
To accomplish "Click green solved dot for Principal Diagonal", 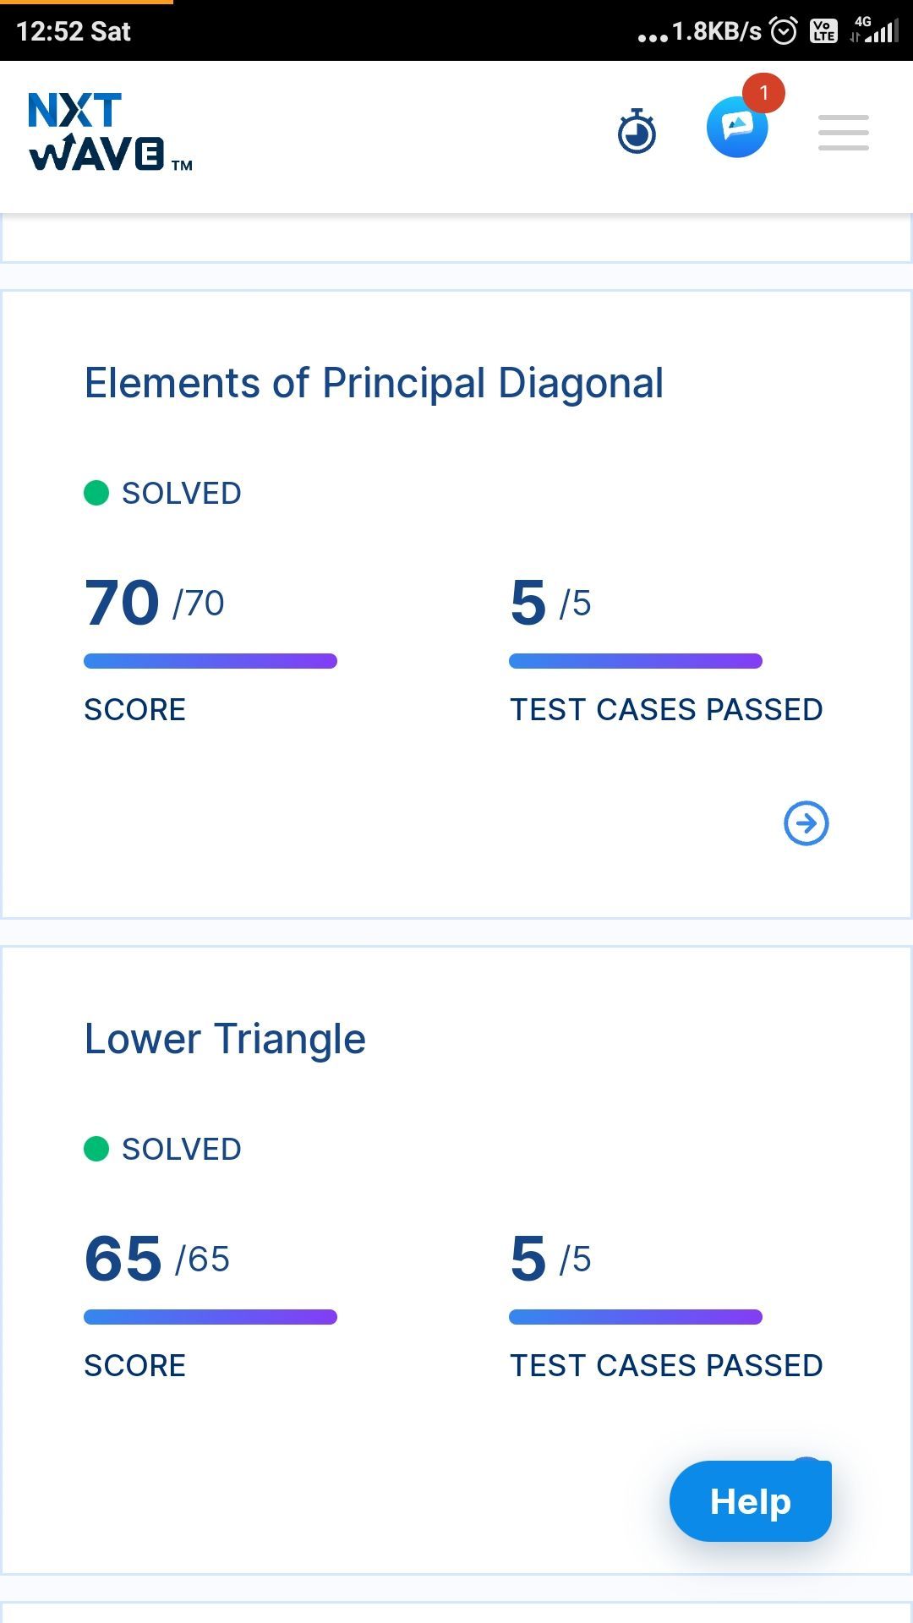I will point(96,493).
